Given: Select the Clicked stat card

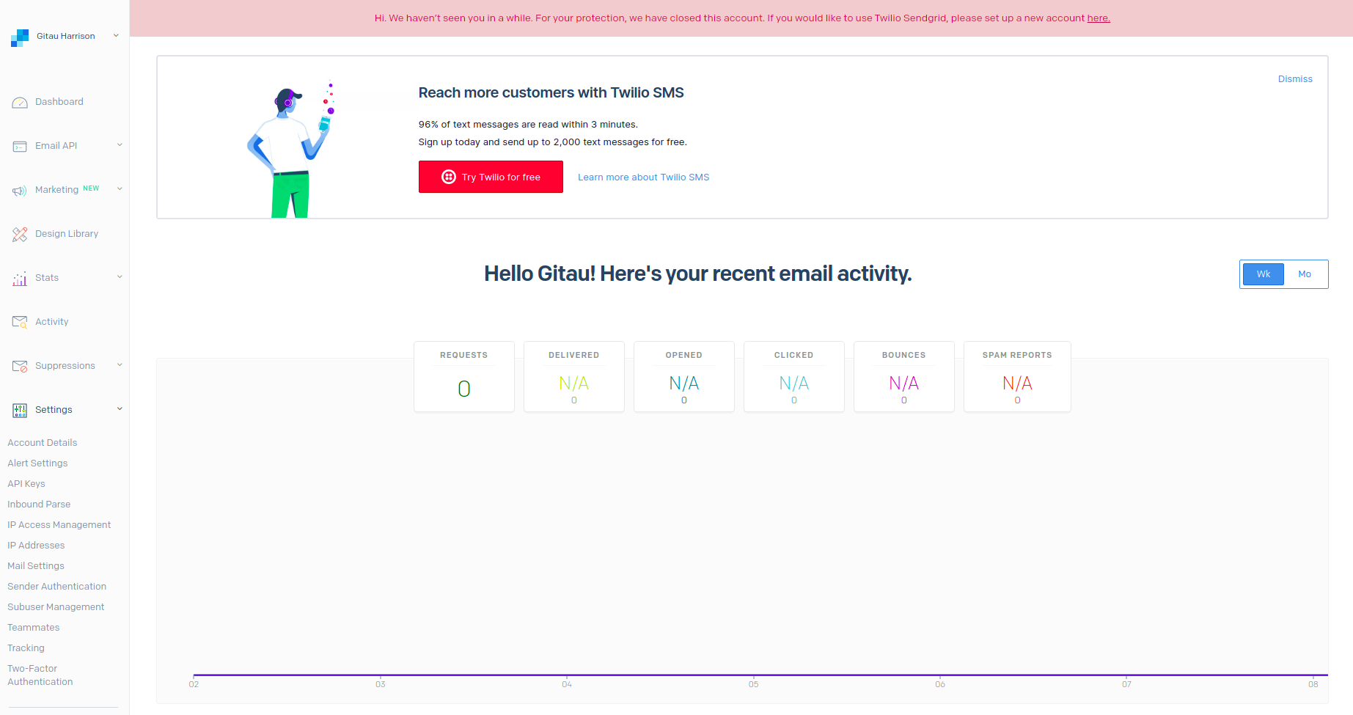Looking at the screenshot, I should (x=794, y=376).
